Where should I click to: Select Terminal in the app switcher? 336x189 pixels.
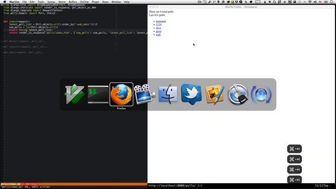pos(98,94)
